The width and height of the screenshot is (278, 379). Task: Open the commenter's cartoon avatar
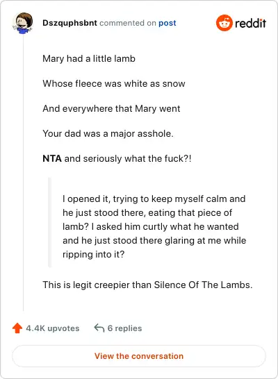pos(23,23)
